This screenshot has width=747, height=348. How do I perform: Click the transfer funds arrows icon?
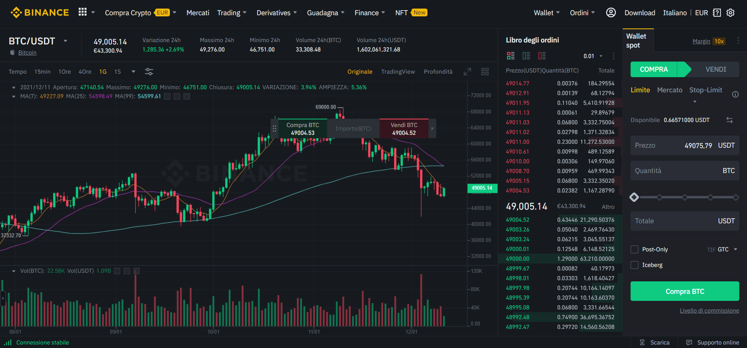coord(729,120)
